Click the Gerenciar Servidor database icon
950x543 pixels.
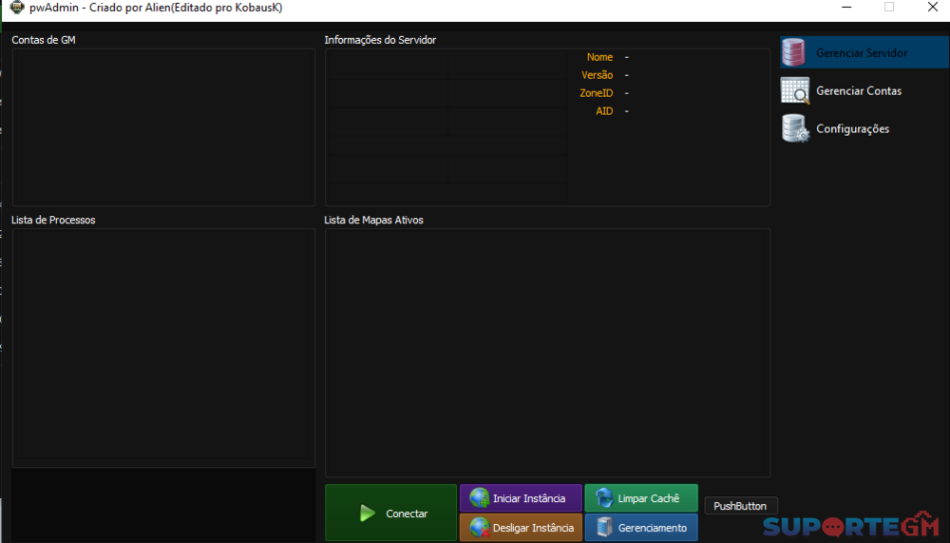pos(793,53)
